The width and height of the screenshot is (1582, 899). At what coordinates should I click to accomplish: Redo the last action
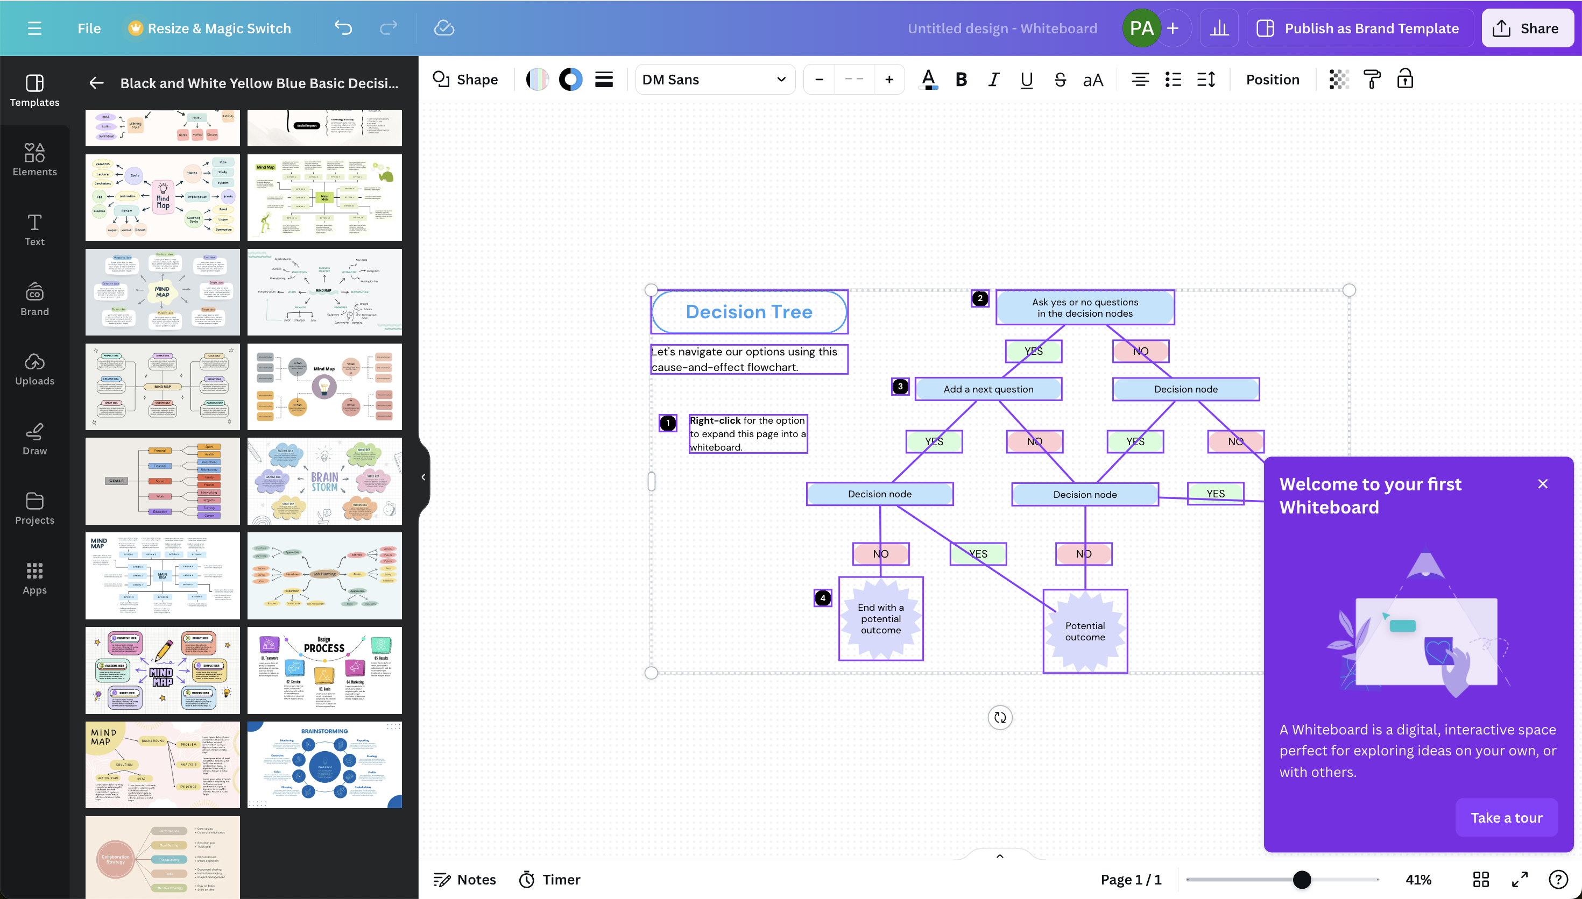pos(388,28)
